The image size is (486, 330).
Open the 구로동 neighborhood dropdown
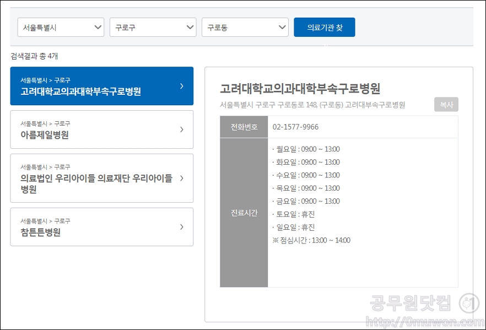pos(245,27)
